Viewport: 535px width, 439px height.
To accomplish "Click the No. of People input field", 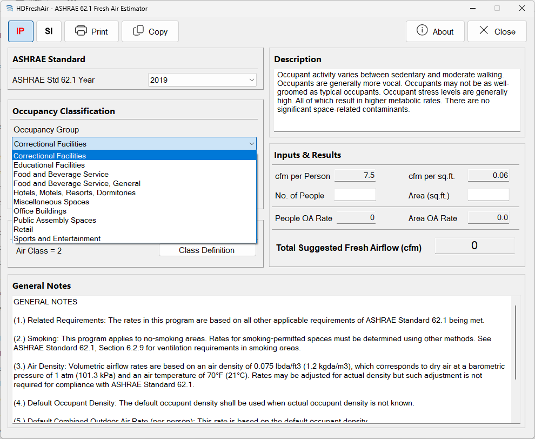I will click(x=355, y=195).
